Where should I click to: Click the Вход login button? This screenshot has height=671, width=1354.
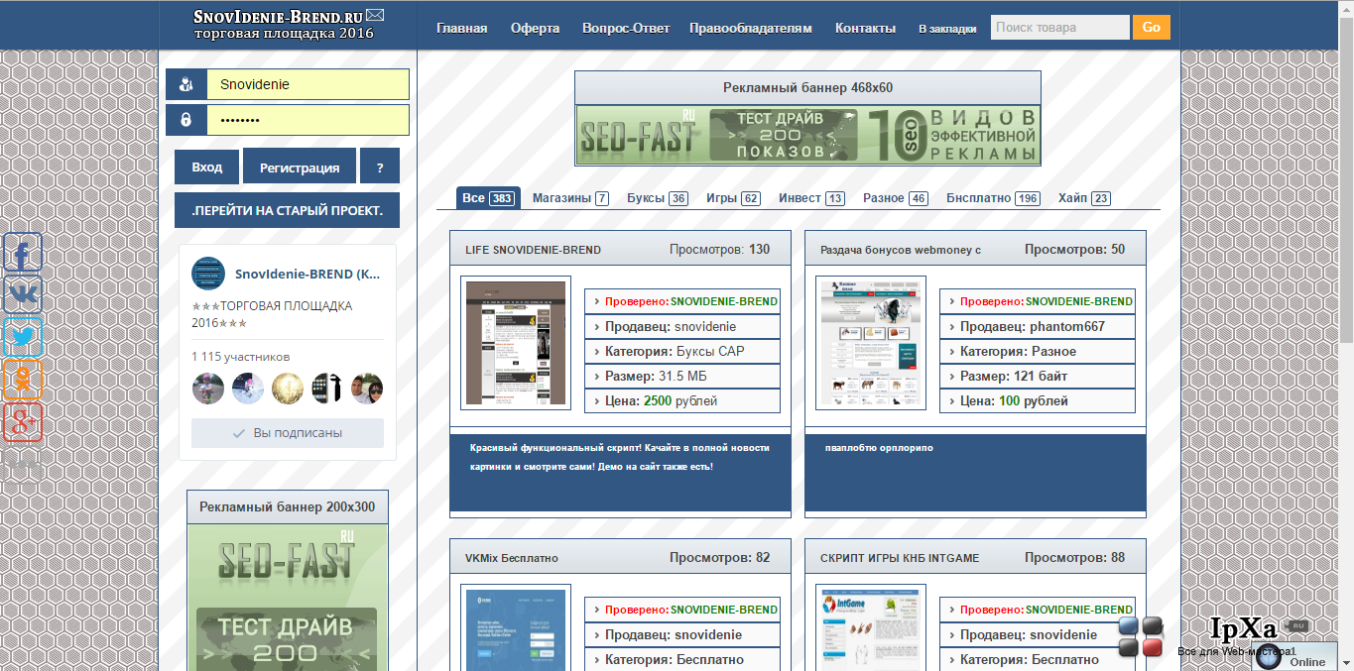coord(206,168)
